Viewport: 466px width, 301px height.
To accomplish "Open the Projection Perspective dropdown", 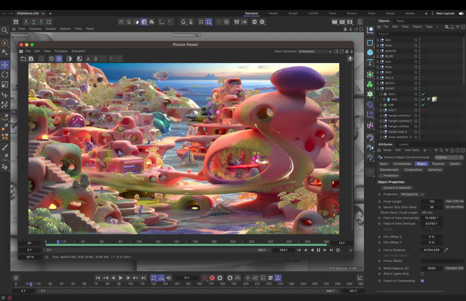I will (412, 194).
